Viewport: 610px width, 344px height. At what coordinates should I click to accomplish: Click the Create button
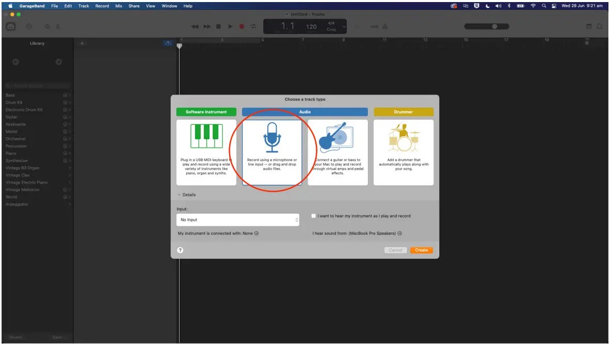[x=421, y=250]
